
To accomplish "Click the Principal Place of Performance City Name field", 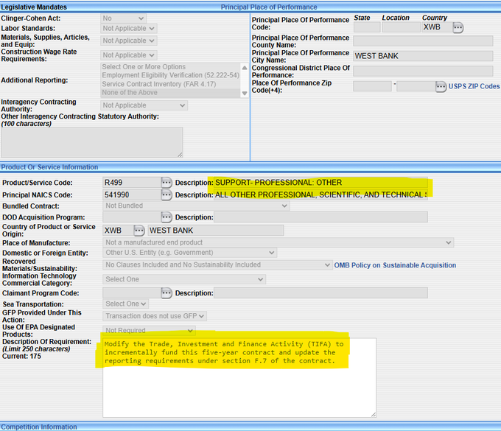I will click(422, 55).
